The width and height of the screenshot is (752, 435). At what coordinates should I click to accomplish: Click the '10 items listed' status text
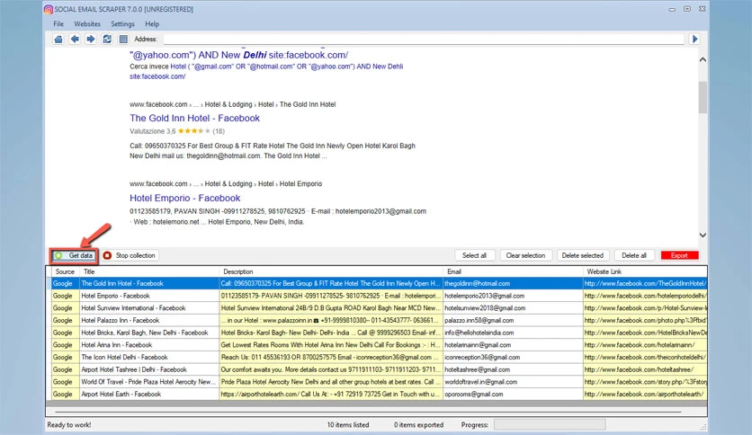pyautogui.click(x=348, y=425)
